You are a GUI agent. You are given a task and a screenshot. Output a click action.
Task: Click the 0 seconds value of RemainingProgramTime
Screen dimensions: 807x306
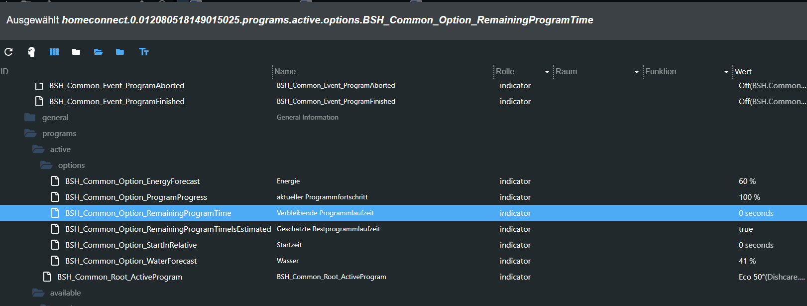click(x=756, y=213)
